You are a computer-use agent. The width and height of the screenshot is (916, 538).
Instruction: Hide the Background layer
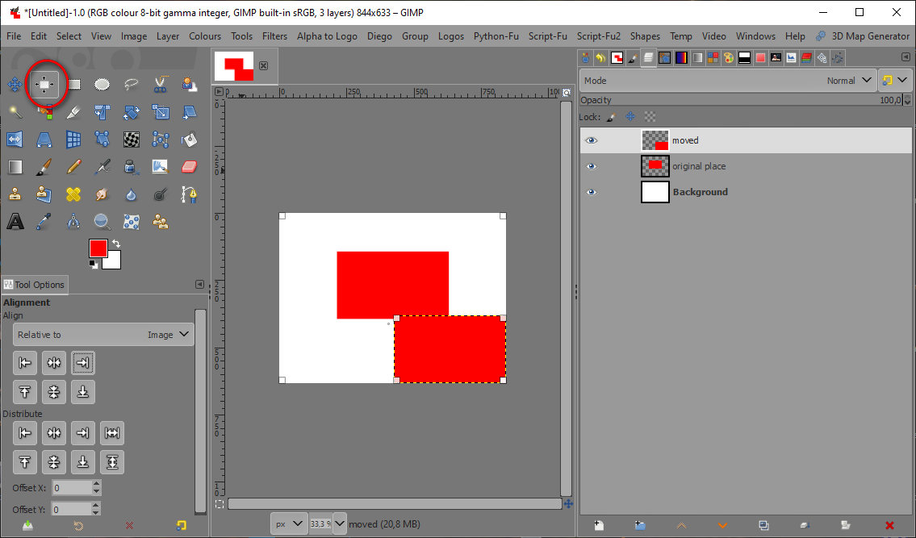pyautogui.click(x=592, y=192)
